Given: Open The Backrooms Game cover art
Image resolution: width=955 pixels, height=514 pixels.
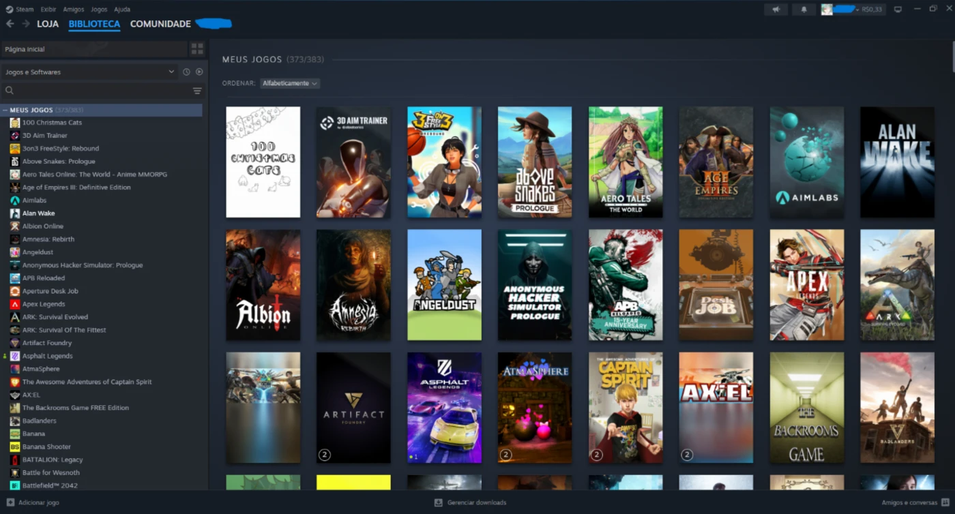Looking at the screenshot, I should [x=807, y=408].
